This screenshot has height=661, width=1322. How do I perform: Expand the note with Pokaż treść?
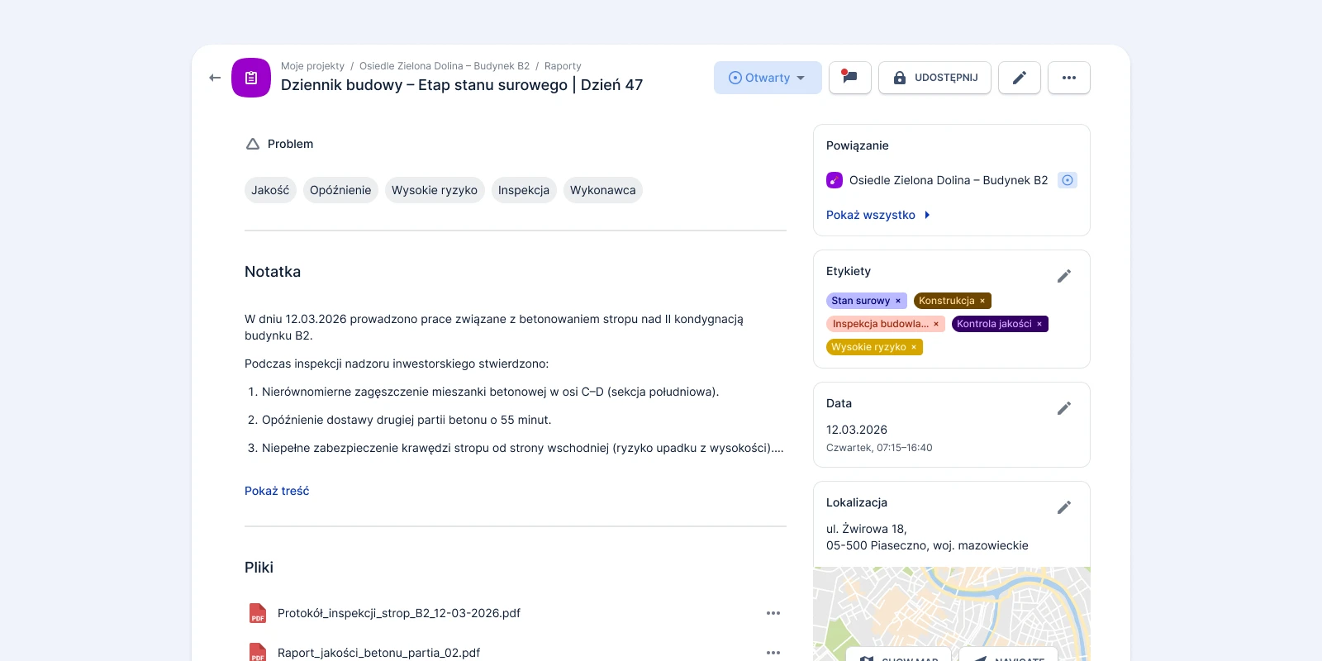(277, 491)
